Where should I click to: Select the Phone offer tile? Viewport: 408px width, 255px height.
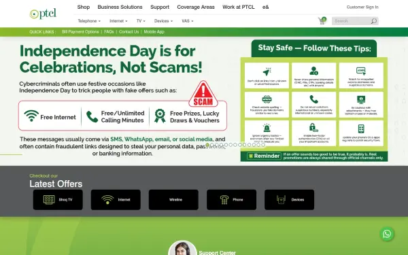tap(232, 199)
